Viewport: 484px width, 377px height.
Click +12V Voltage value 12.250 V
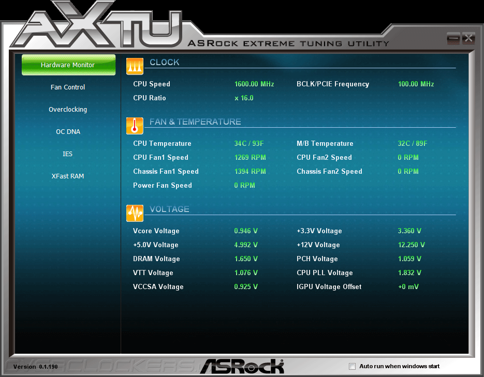coord(411,245)
